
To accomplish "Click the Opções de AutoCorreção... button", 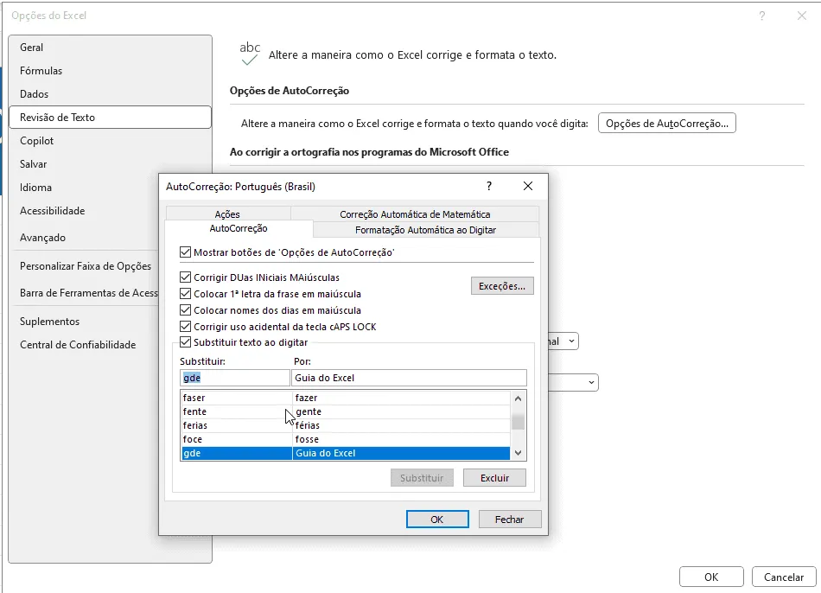I will point(666,123).
